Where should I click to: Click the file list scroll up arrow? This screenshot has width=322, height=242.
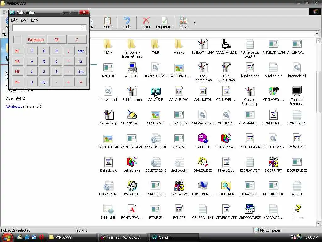[x=319, y=41]
